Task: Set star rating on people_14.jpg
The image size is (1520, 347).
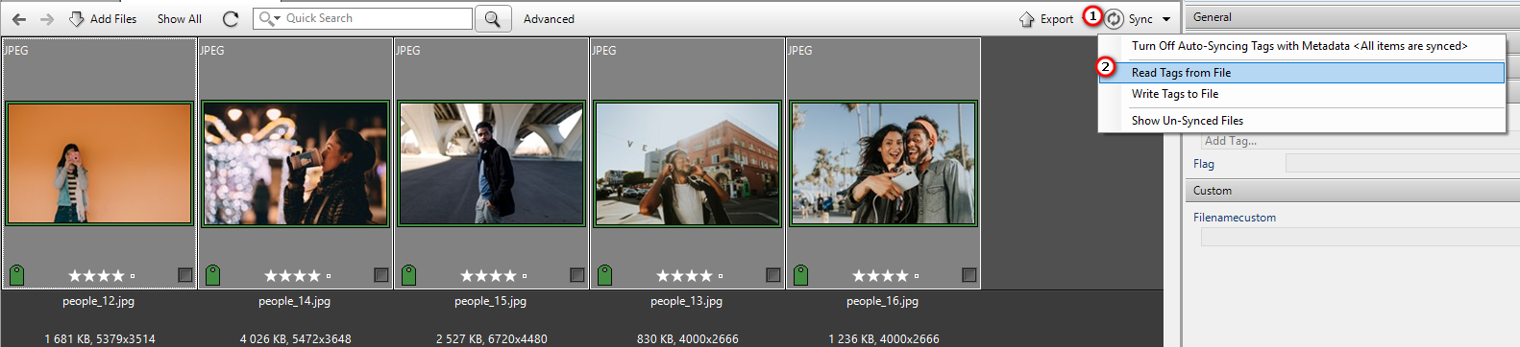Action: coord(291,276)
